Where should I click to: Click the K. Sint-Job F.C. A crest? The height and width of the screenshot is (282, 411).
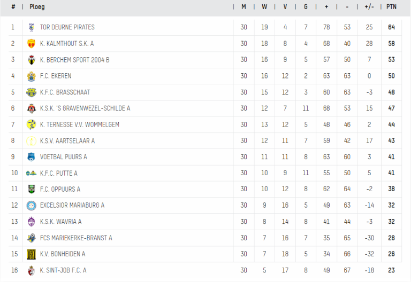(x=32, y=270)
